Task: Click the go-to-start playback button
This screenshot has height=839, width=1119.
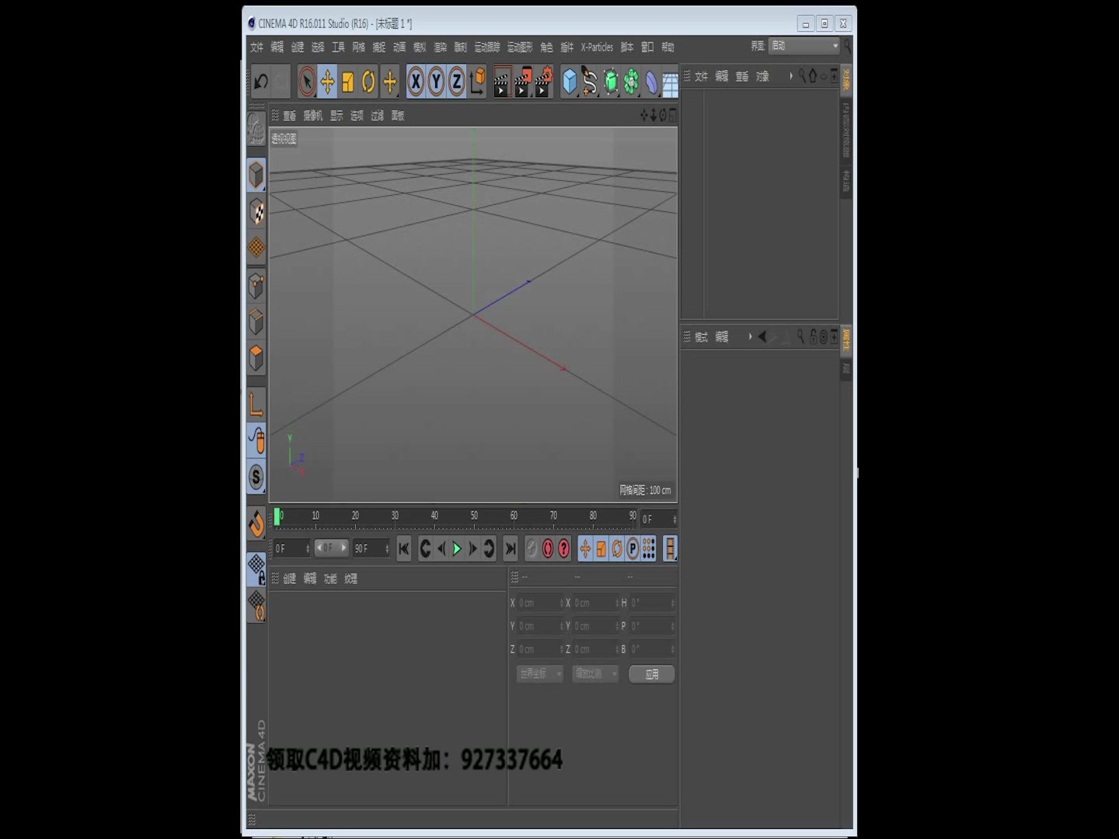Action: (404, 548)
